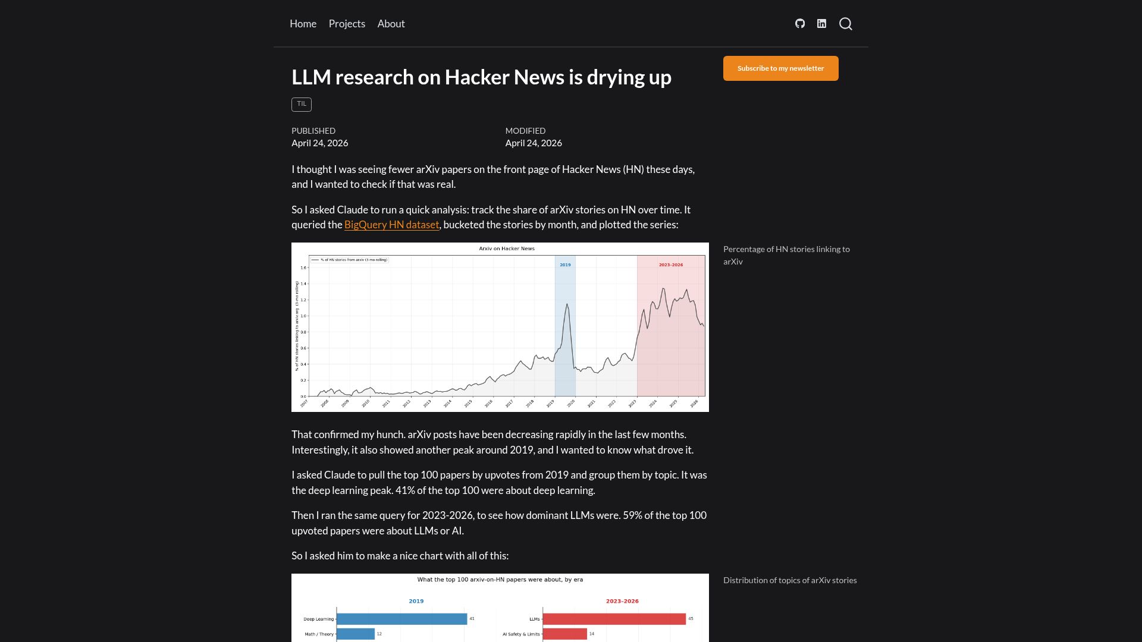Click the TIL tag badge

[302, 104]
